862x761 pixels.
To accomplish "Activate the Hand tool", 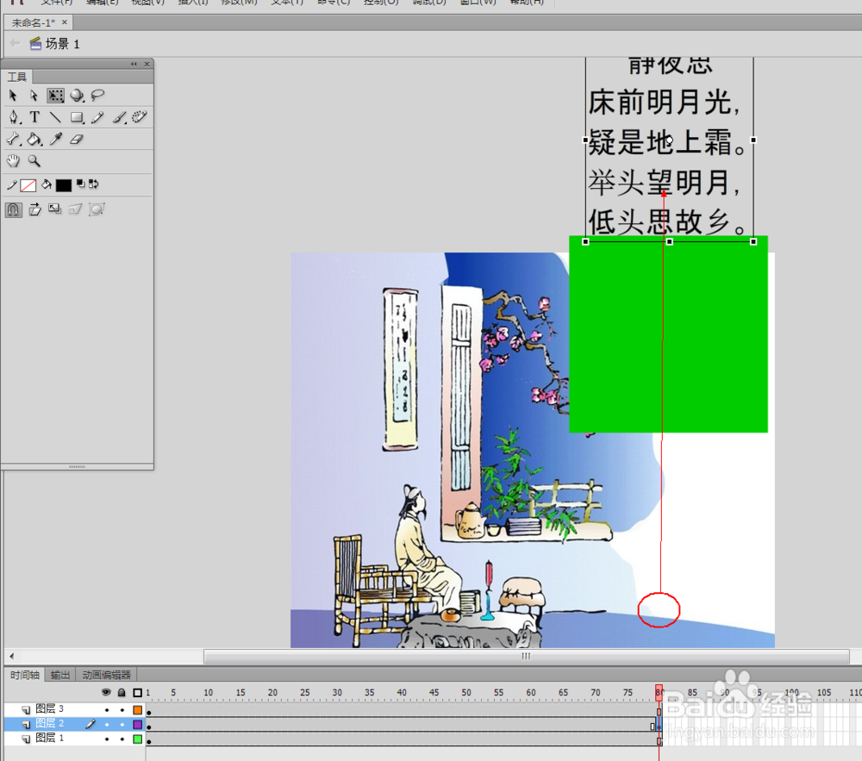I will click(x=13, y=161).
